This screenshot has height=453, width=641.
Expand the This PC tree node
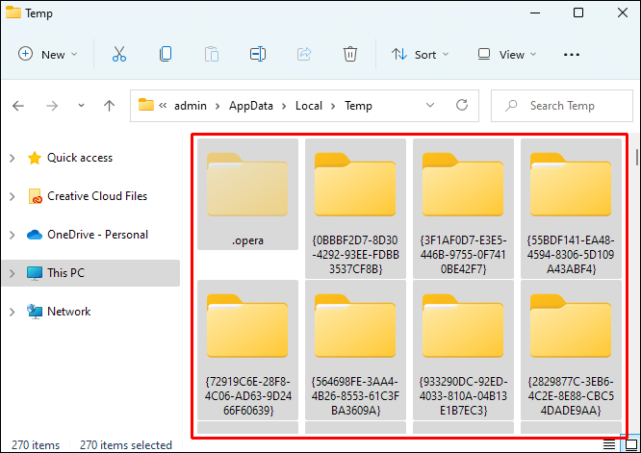13,273
